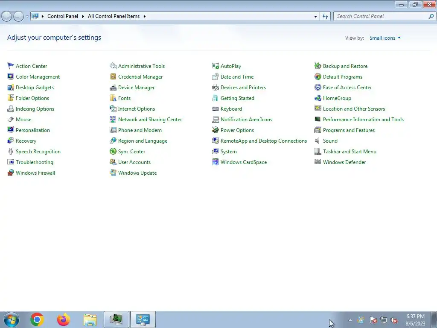
Task: Click the Credential Manager vault icon
Action: click(113, 76)
